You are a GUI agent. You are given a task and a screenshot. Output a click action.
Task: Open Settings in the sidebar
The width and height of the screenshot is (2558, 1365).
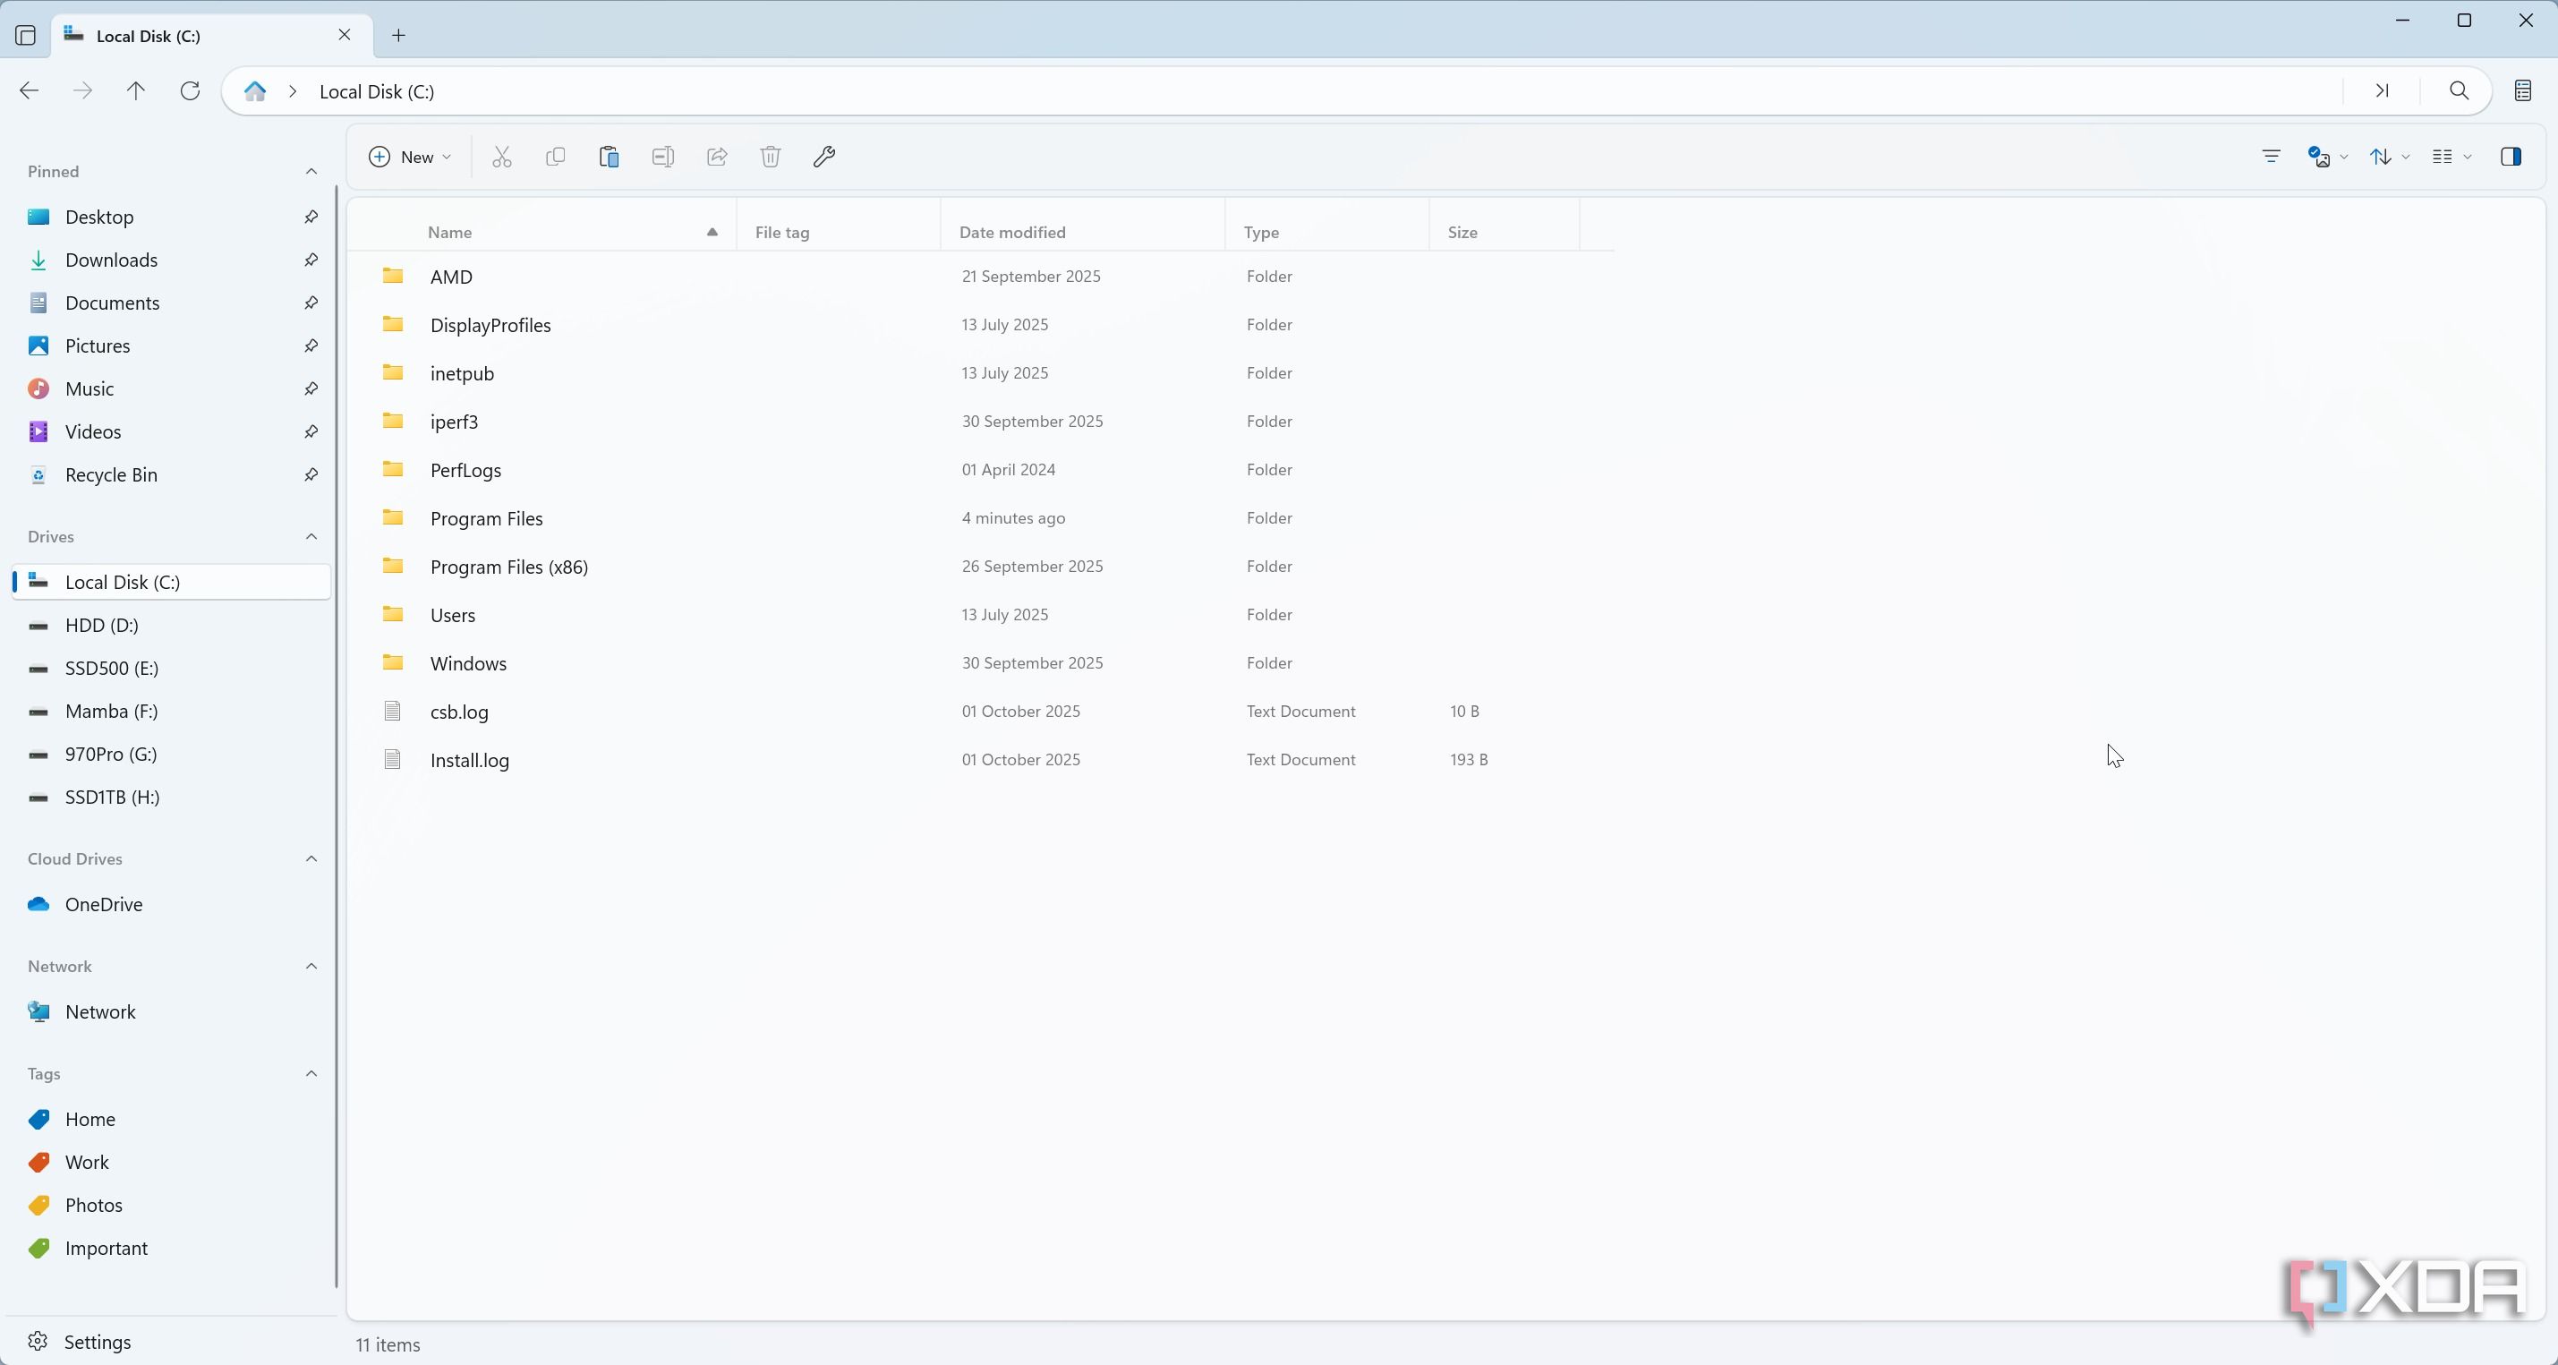[x=169, y=1342]
